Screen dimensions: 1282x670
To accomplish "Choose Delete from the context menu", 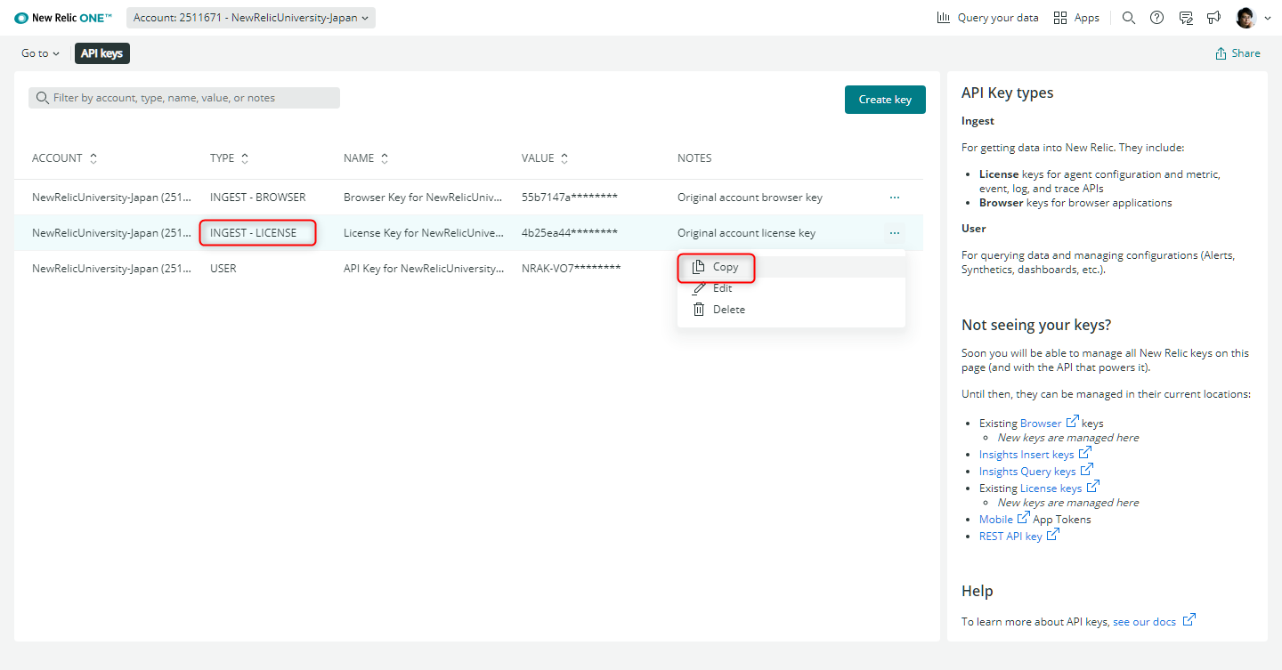I will pos(791,310).
